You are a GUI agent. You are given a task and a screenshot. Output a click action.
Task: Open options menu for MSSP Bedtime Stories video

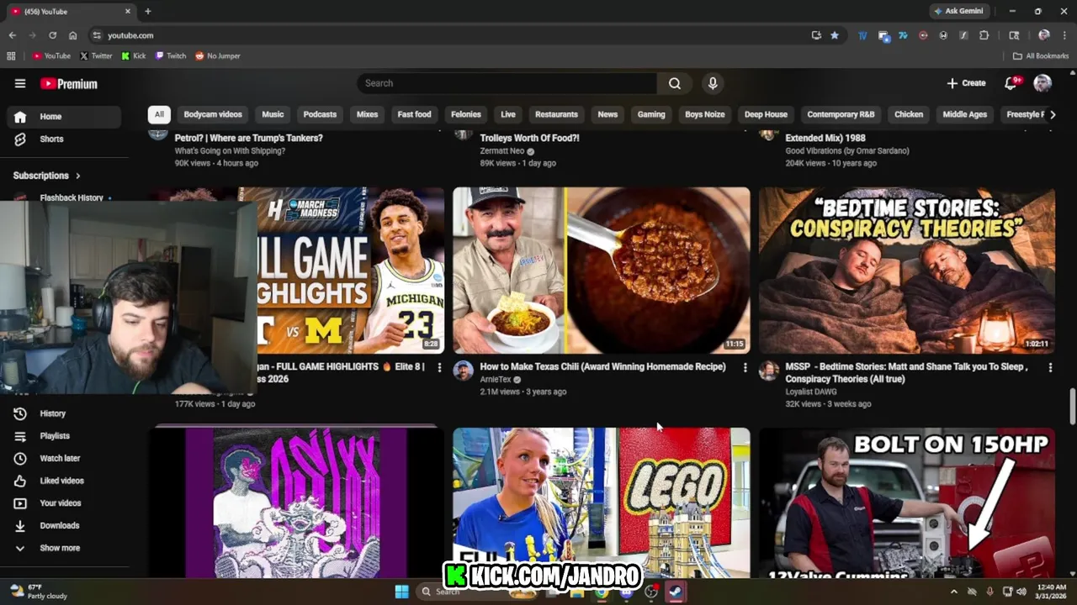tap(1050, 367)
